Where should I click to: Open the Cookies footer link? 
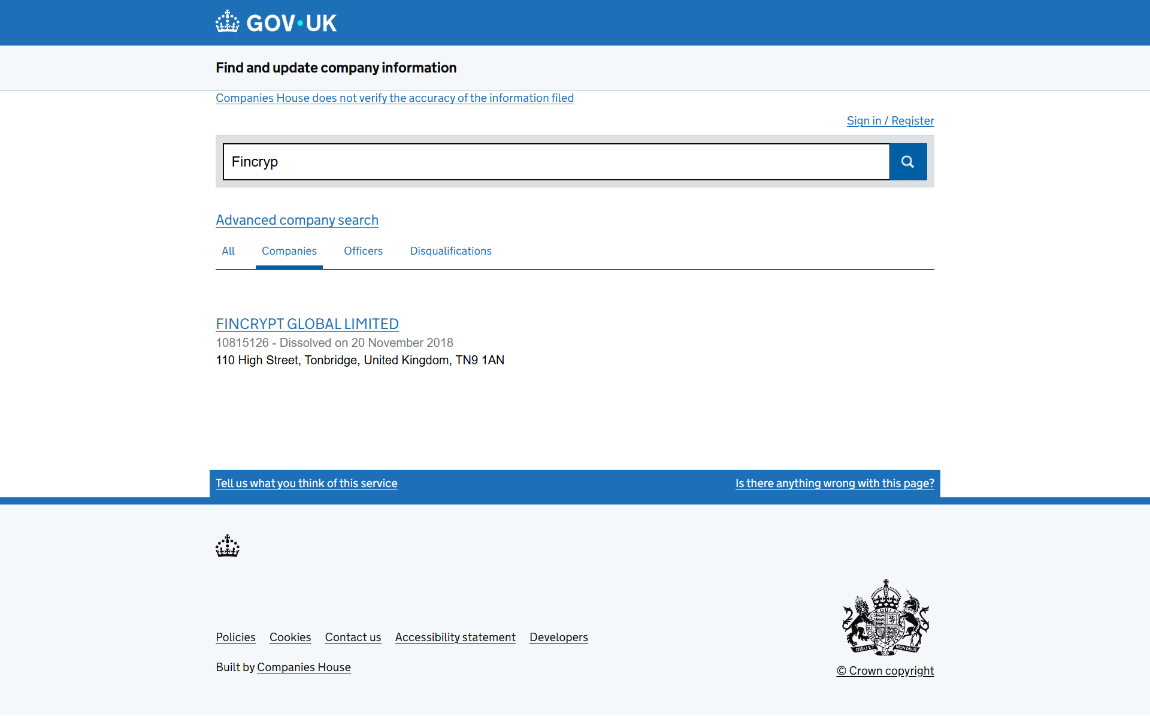(290, 637)
